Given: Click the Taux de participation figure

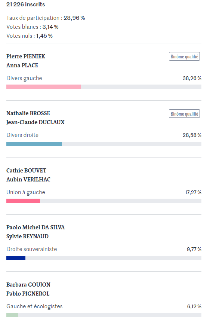Looking at the screenshot, I should click(74, 18).
